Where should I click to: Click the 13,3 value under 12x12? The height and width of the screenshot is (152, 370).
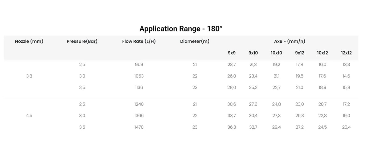[346, 65]
